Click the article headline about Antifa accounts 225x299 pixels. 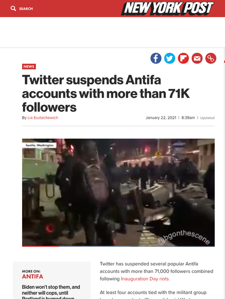tap(106, 93)
